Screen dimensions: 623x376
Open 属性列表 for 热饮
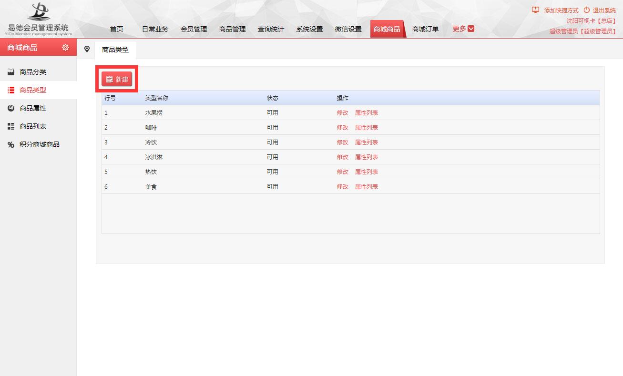[366, 172]
